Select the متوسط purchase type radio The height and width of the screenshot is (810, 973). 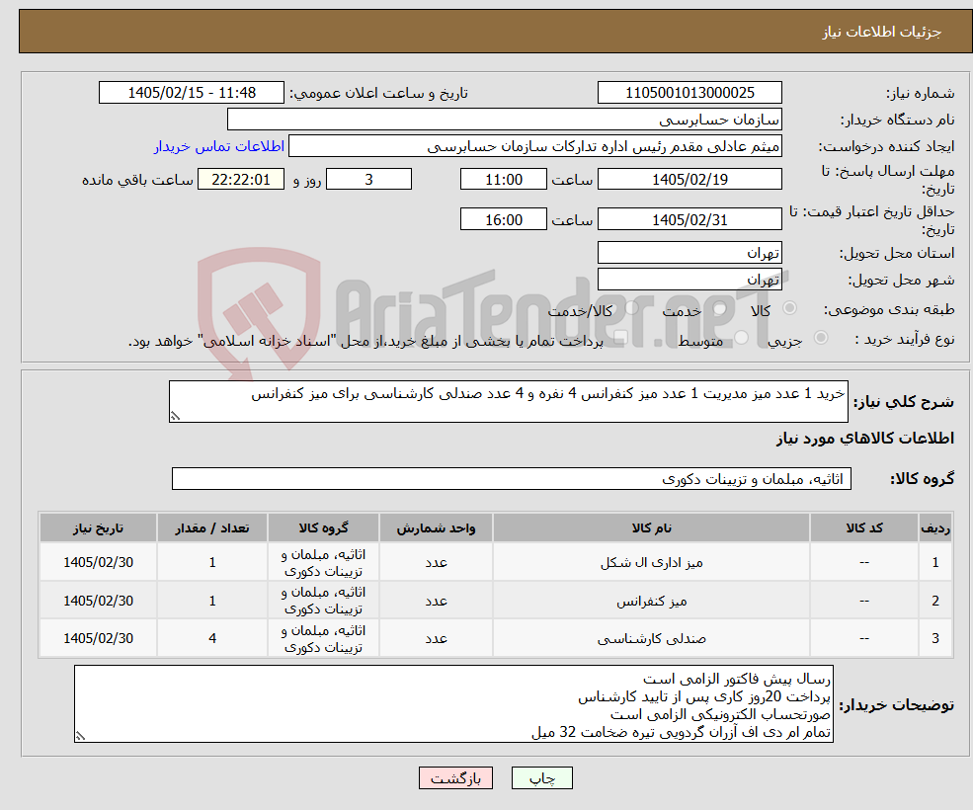coord(741,338)
